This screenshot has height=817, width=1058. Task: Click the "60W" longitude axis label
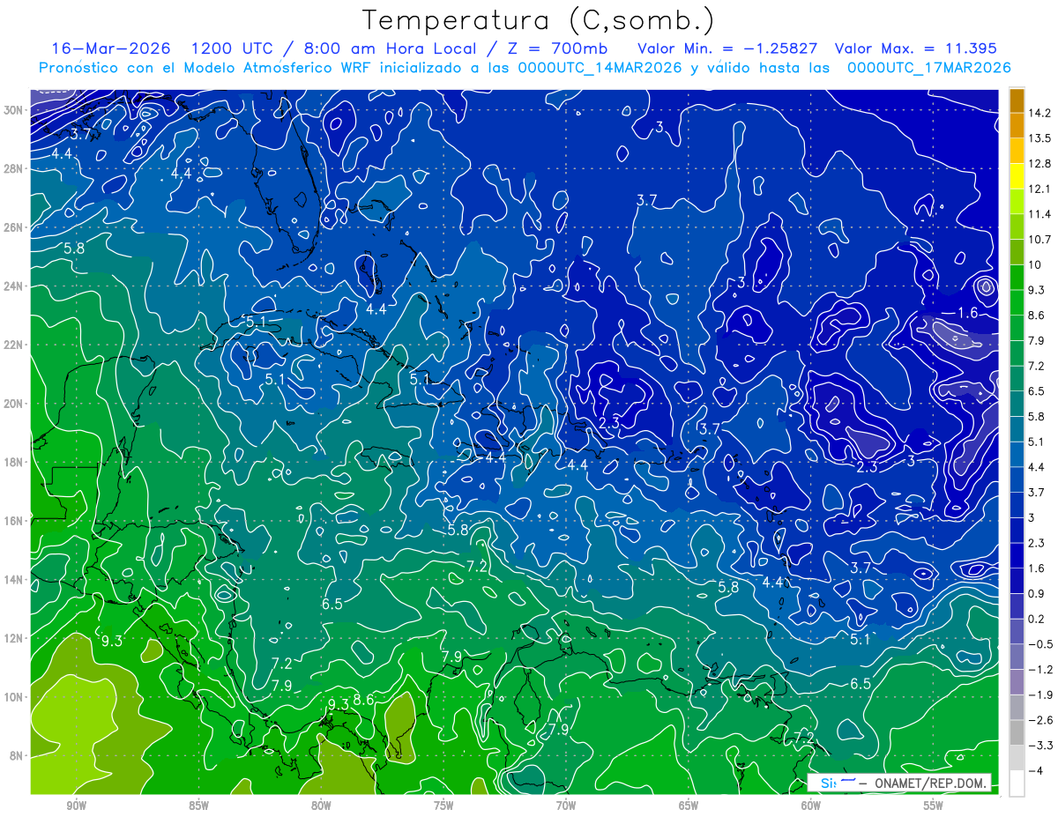811,806
